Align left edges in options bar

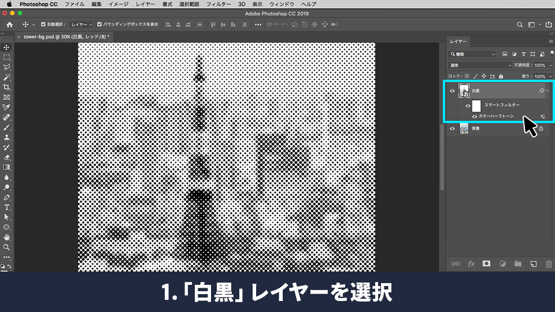pyautogui.click(x=168, y=24)
